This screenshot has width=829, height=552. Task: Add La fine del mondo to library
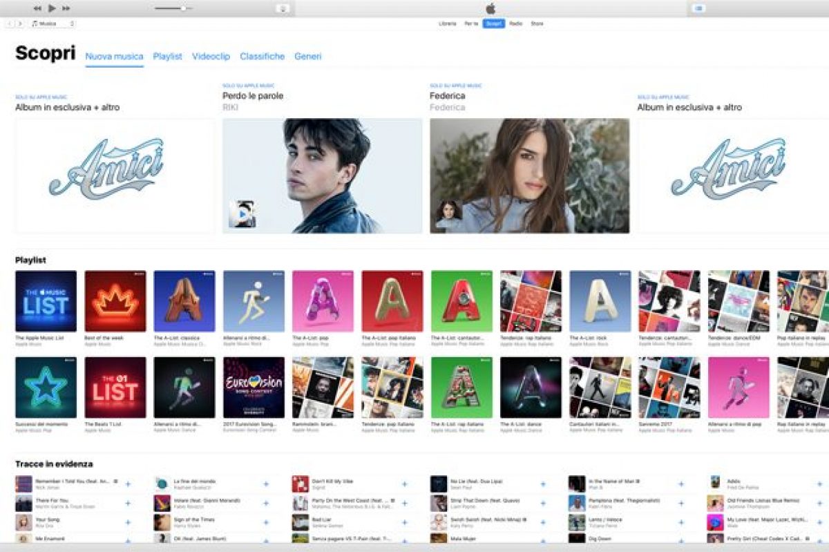coord(266,484)
